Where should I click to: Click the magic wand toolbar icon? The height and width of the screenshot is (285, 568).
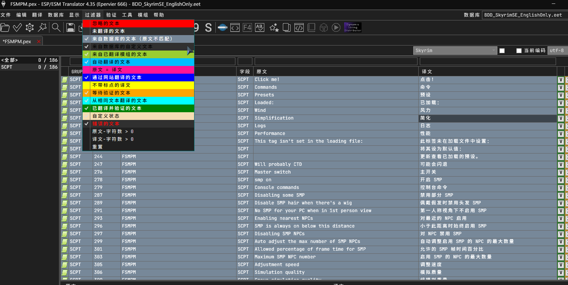(x=42, y=27)
